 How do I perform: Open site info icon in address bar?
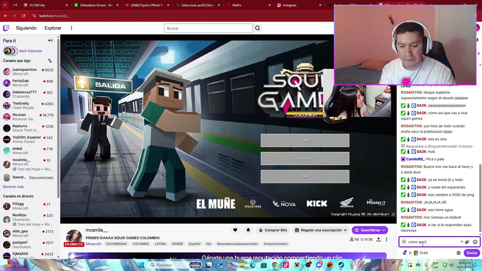tap(34, 16)
